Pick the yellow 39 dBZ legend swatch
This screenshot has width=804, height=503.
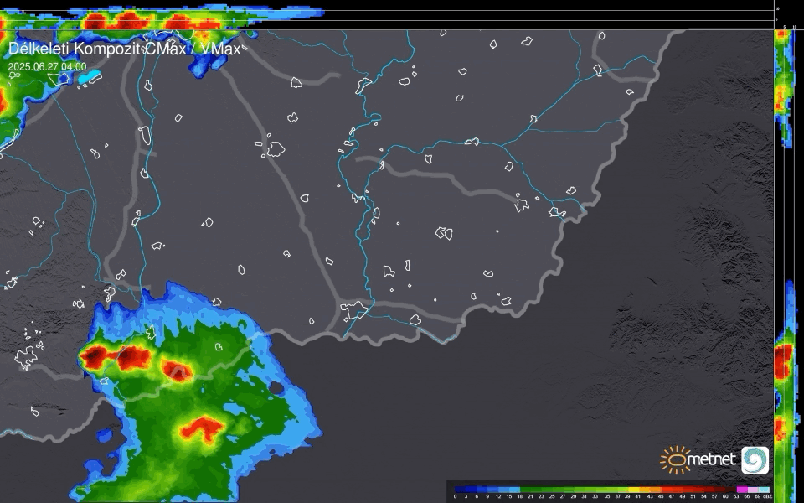[x=632, y=489]
